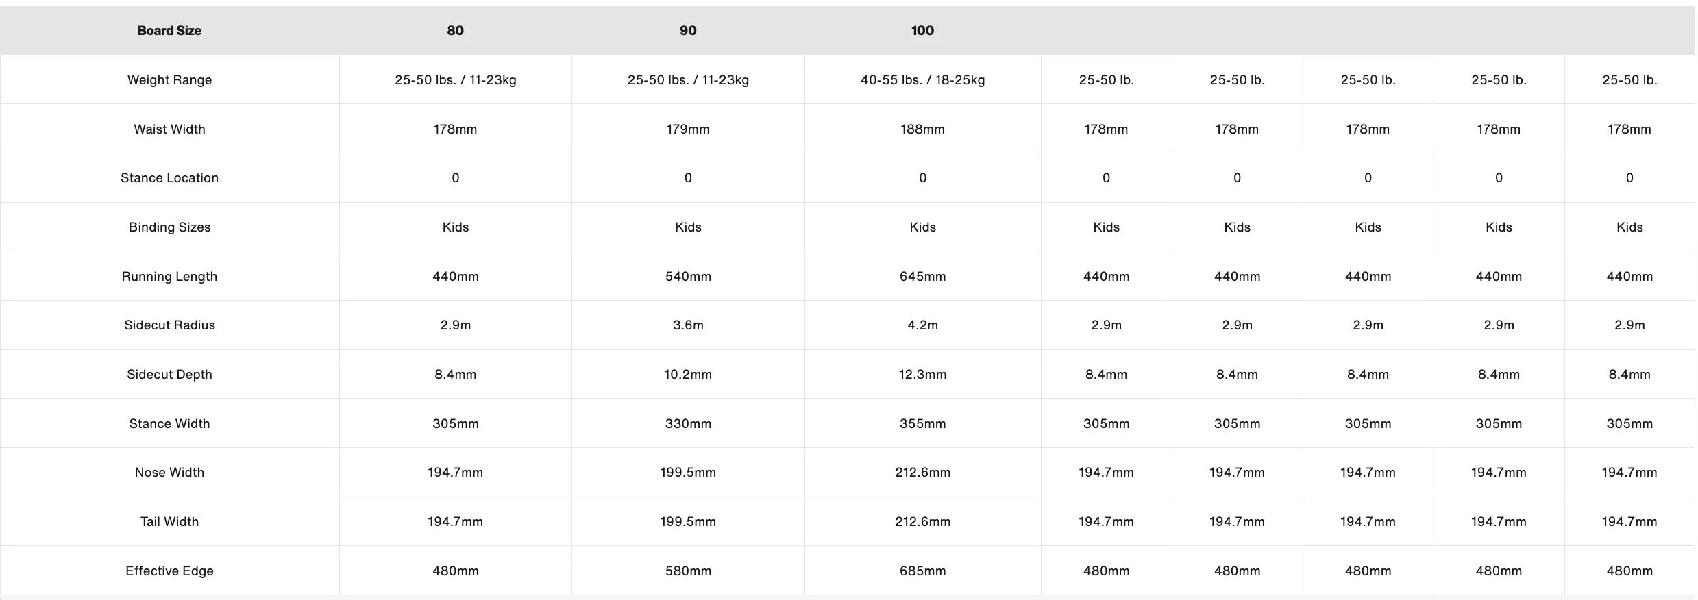Image resolution: width=1698 pixels, height=600 pixels.
Task: Click the Waist Width row label
Action: pyautogui.click(x=169, y=129)
